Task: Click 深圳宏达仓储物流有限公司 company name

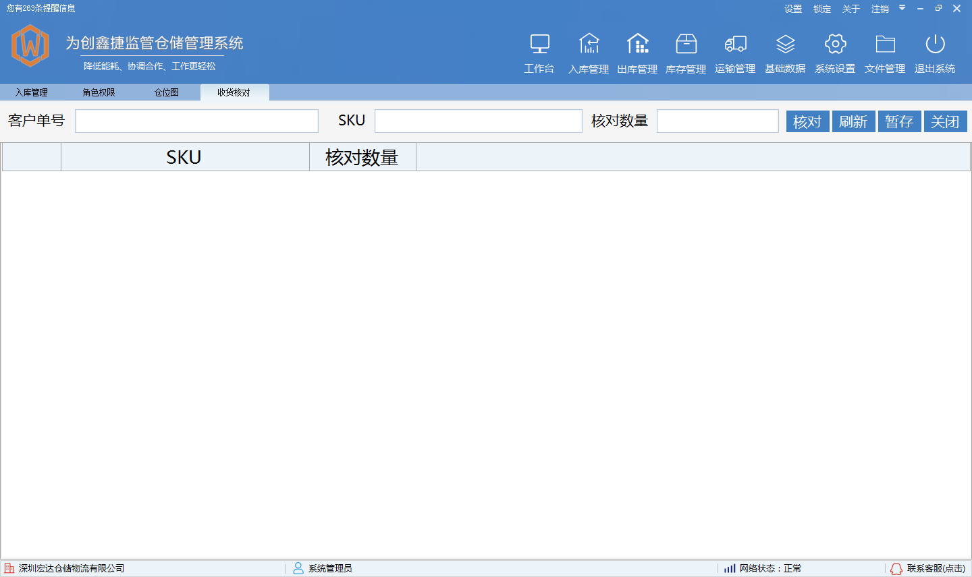Action: tap(72, 568)
